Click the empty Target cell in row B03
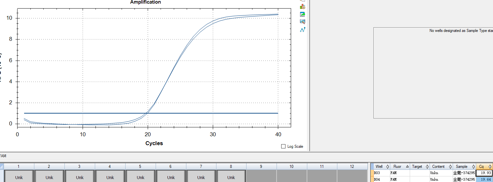The image size is (493, 182). click(420, 173)
